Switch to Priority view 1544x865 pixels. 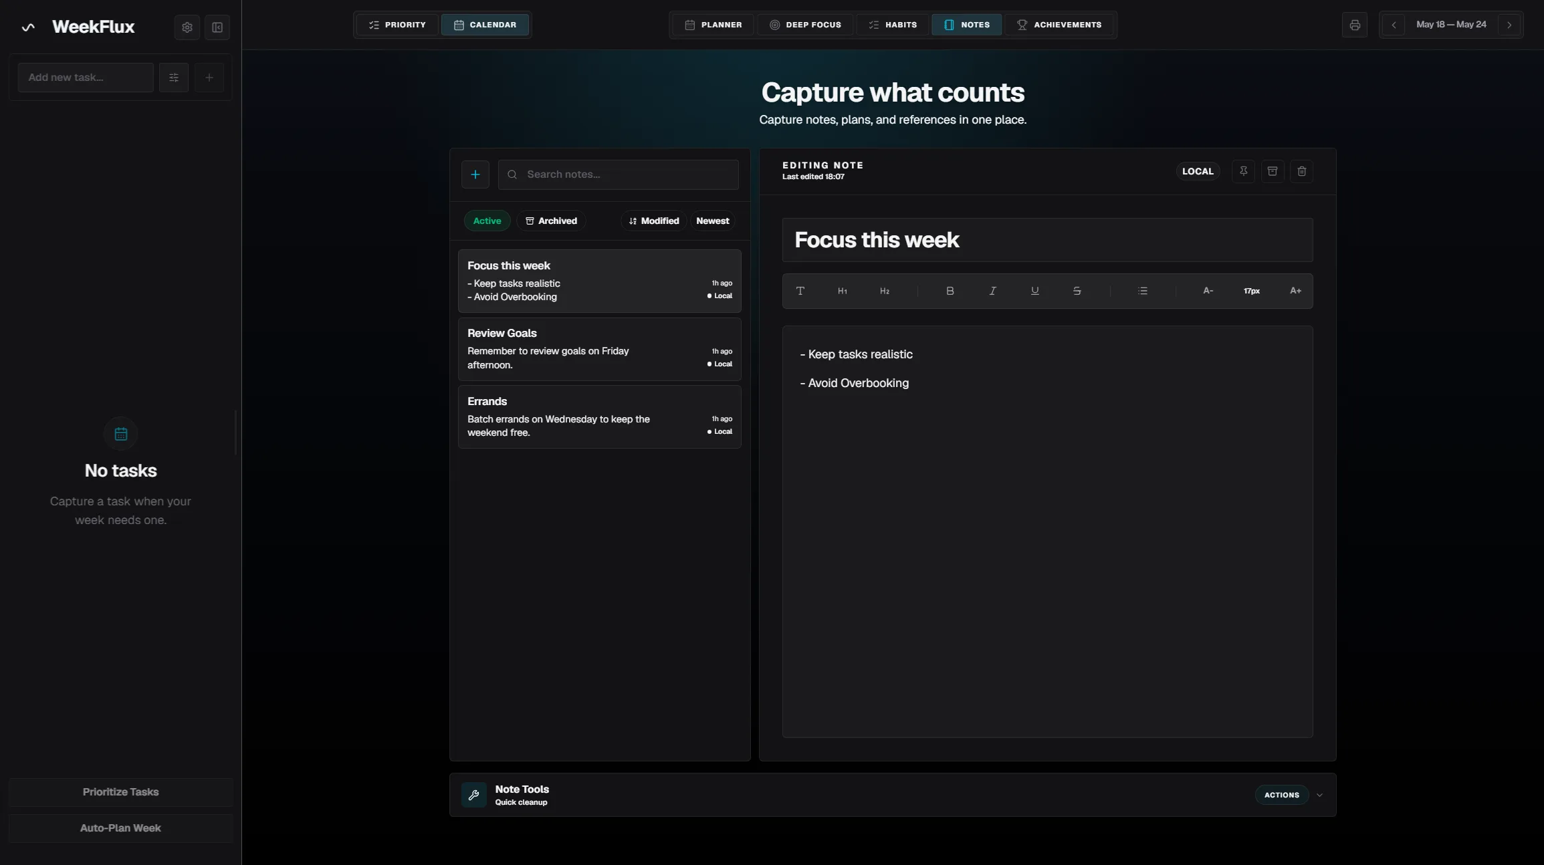[397, 25]
